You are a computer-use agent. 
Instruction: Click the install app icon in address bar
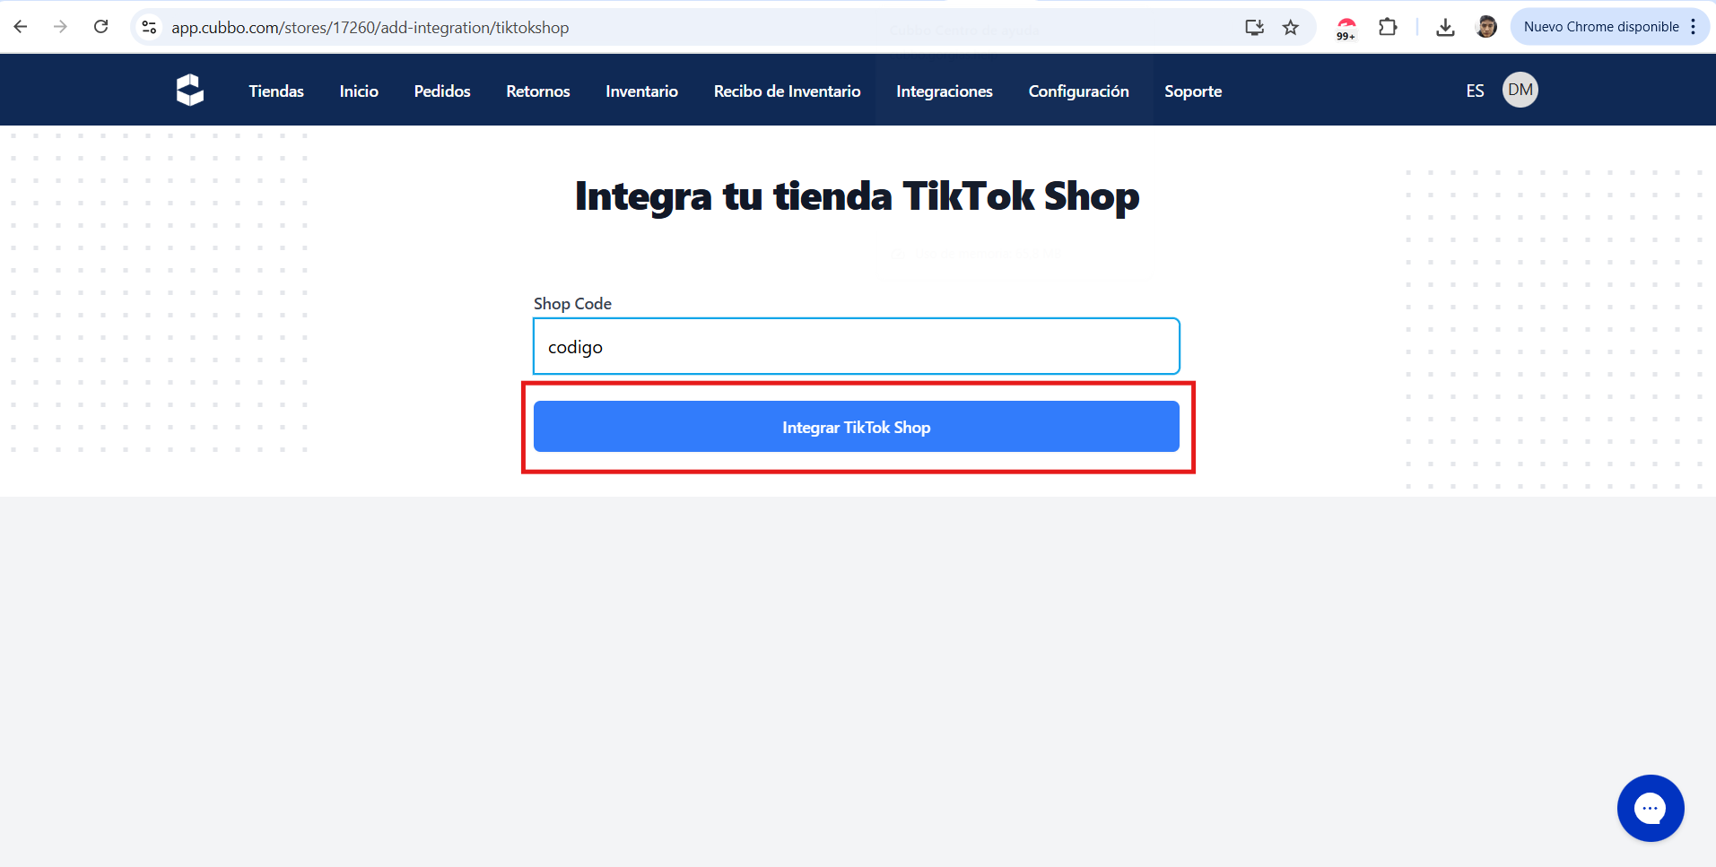pyautogui.click(x=1254, y=27)
